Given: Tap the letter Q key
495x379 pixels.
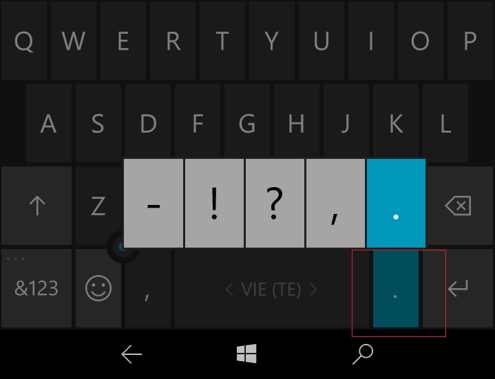Looking at the screenshot, I should tap(24, 41).
